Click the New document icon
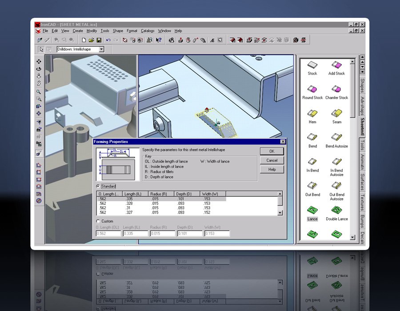The image size is (400, 311). [x=84, y=40]
